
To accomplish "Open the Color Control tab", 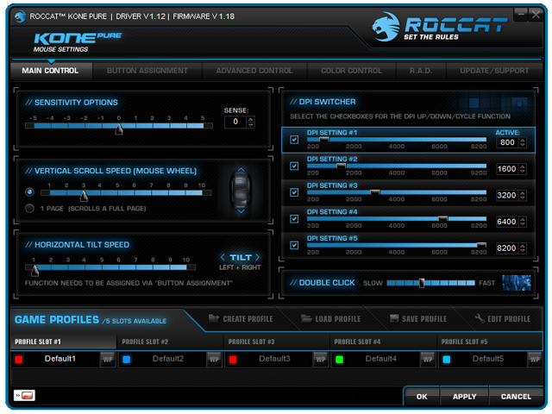I will pyautogui.click(x=351, y=71).
